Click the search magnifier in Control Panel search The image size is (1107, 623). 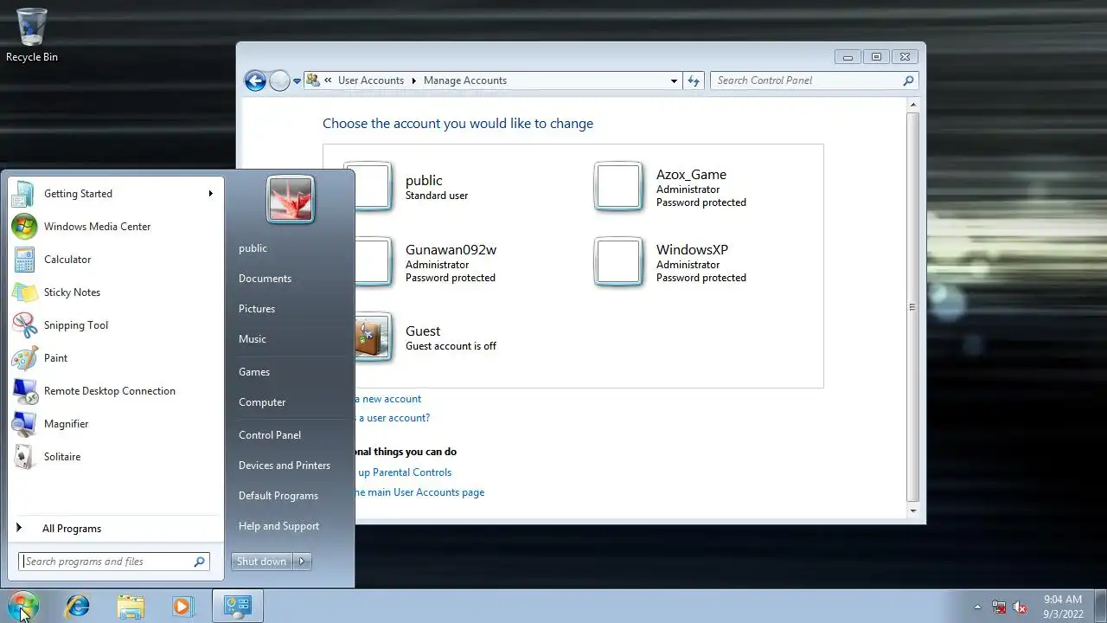click(908, 80)
